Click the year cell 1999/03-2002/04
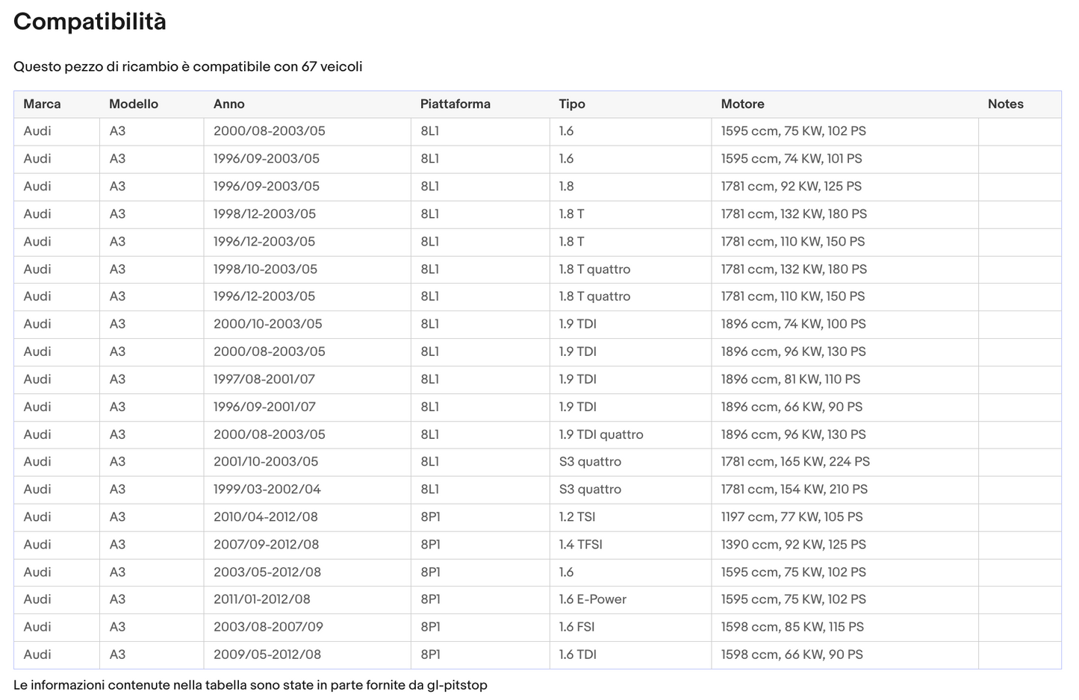The width and height of the screenshot is (1079, 700). (x=307, y=490)
